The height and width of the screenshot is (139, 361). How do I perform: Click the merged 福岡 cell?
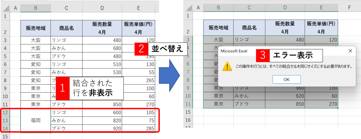click(x=36, y=120)
